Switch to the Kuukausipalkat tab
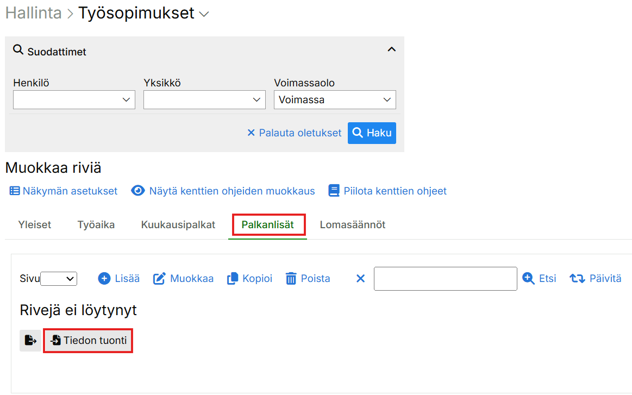Image resolution: width=632 pixels, height=395 pixels. pyautogui.click(x=178, y=225)
